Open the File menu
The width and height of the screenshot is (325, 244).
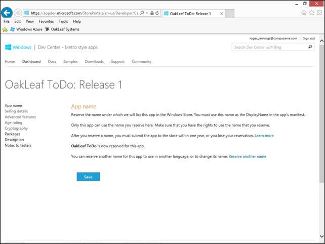(x=7, y=21)
